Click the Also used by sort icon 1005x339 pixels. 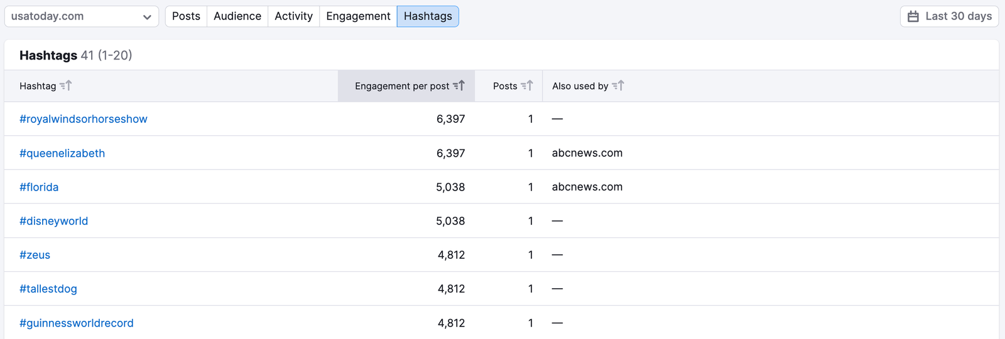618,86
